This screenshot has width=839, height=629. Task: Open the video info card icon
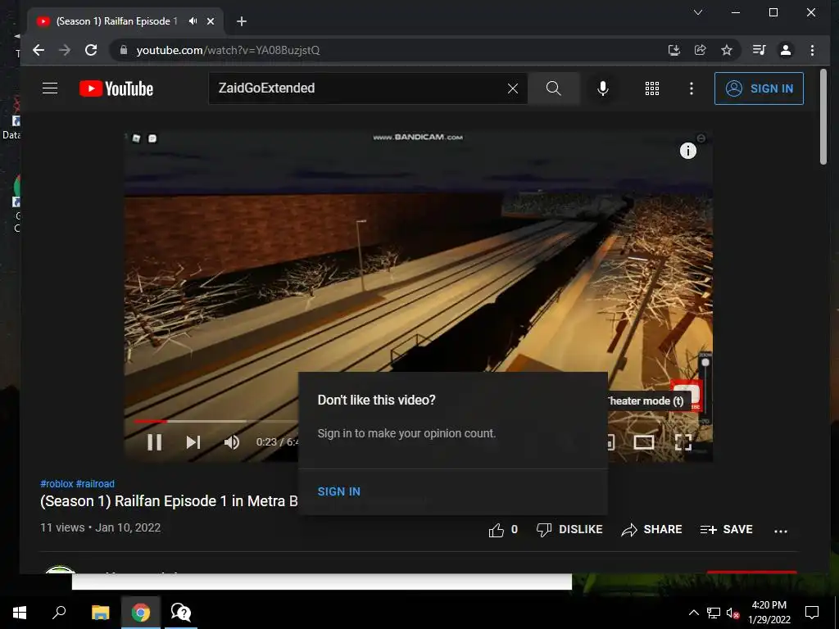(687, 151)
